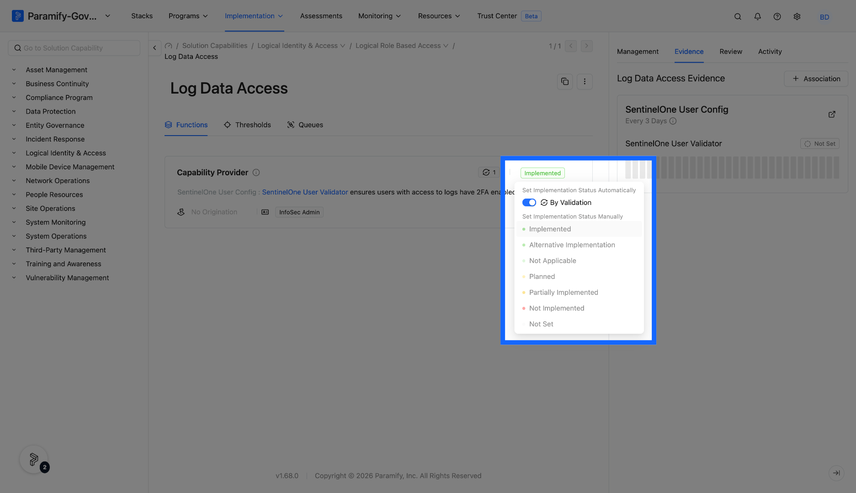Set status to Not Implemented
Screen dimensions: 856x493
pyautogui.click(x=579, y=308)
